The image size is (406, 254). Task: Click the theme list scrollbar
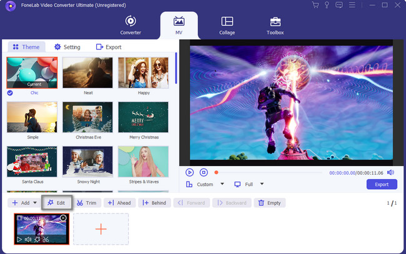coord(176,68)
